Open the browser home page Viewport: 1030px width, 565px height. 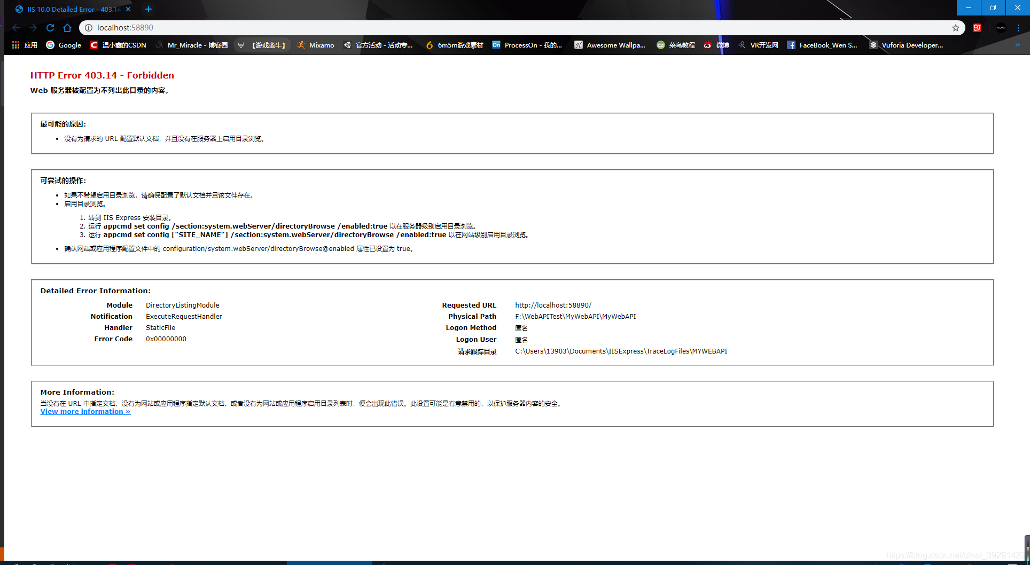(x=67, y=28)
